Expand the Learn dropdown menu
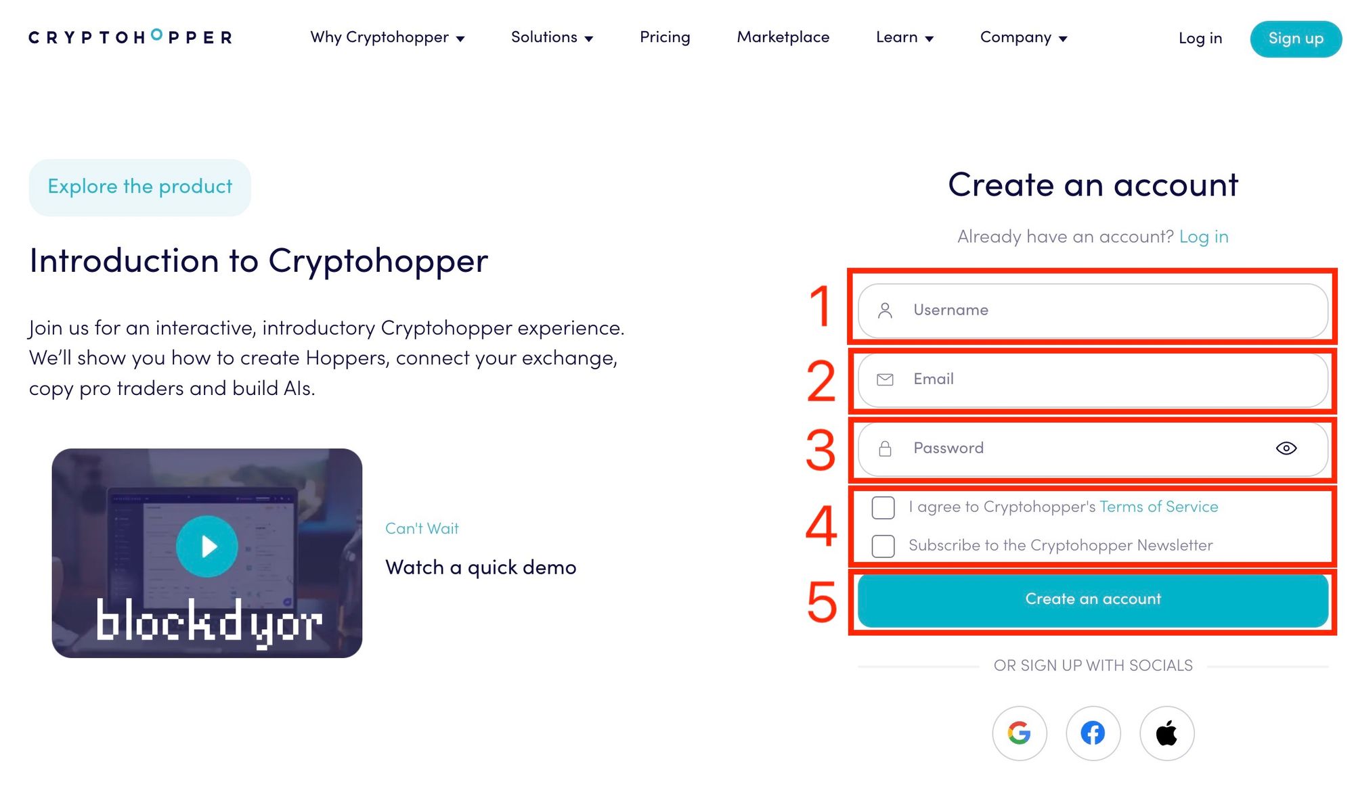 coord(903,38)
